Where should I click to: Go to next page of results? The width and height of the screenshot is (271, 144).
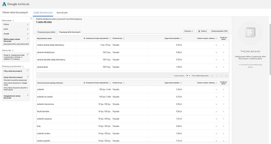click(x=222, y=76)
